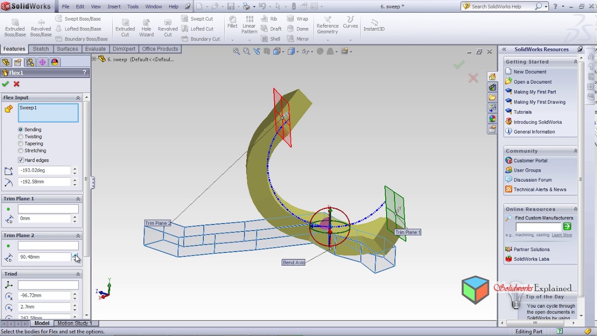
Task: Click the Sweep1 body selection box
Action: pyautogui.click(x=49, y=113)
